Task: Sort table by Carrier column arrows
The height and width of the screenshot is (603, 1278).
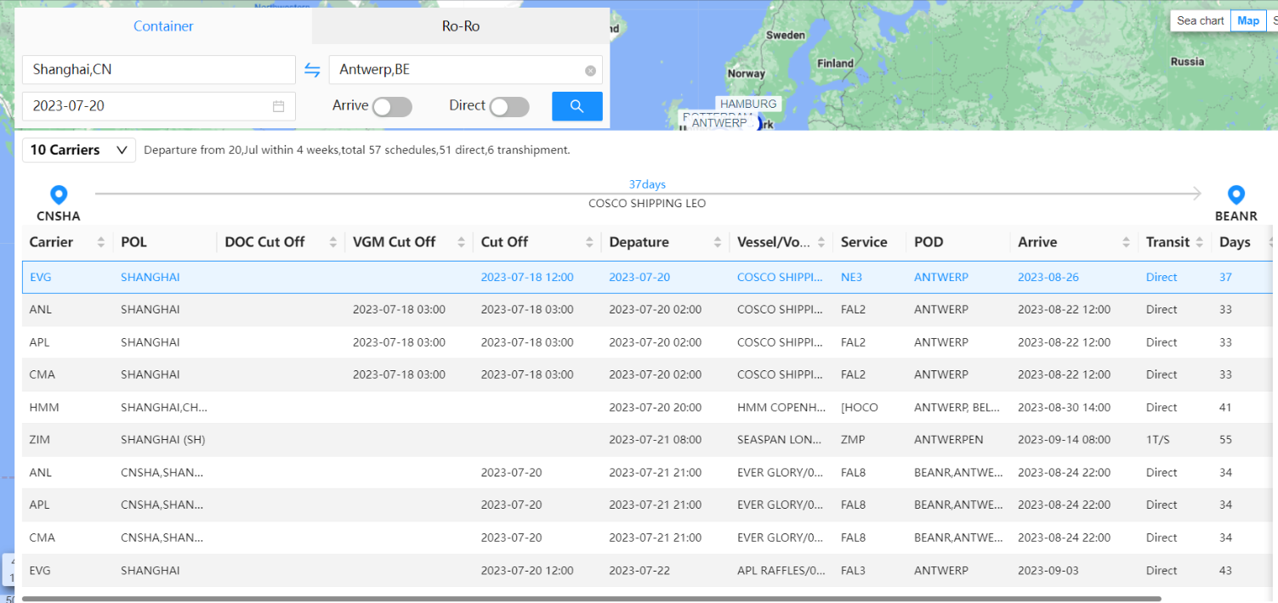Action: pos(101,242)
